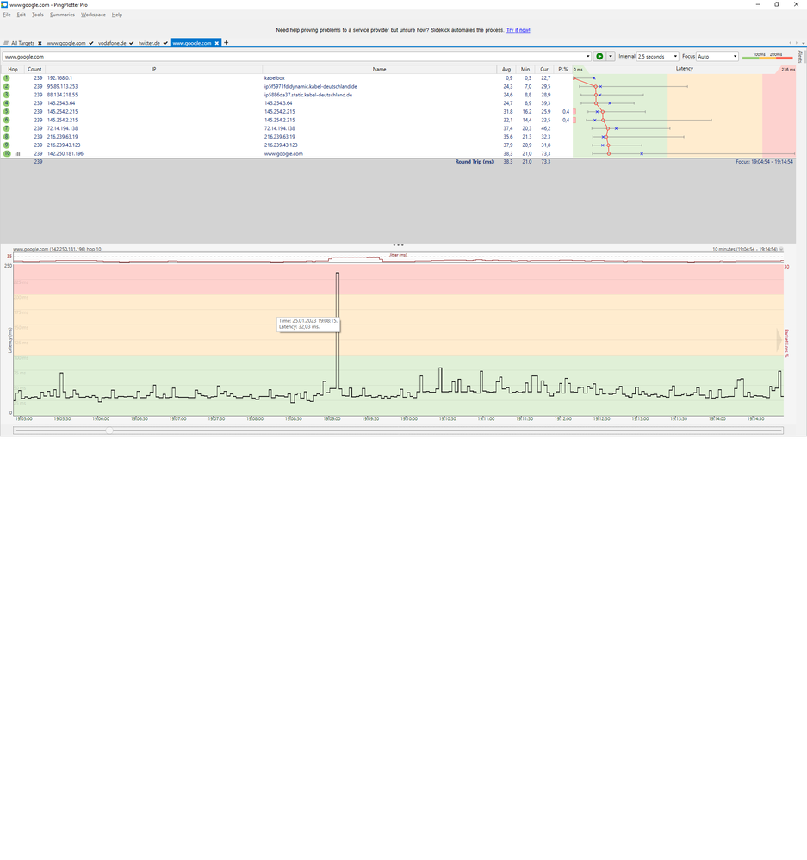807x860 pixels.
Task: Open the Focus Auto dropdown
Action: pyautogui.click(x=717, y=57)
